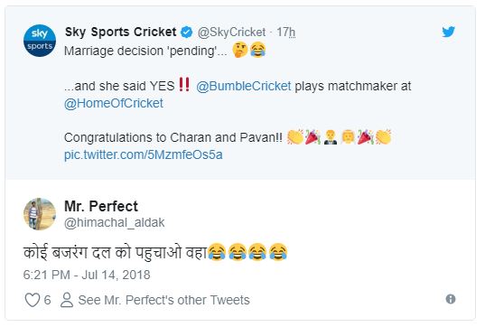
Task: Open the @HomeOfCricket mention link
Action: pyautogui.click(x=114, y=103)
